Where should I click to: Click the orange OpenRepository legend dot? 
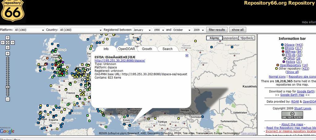click(278, 65)
